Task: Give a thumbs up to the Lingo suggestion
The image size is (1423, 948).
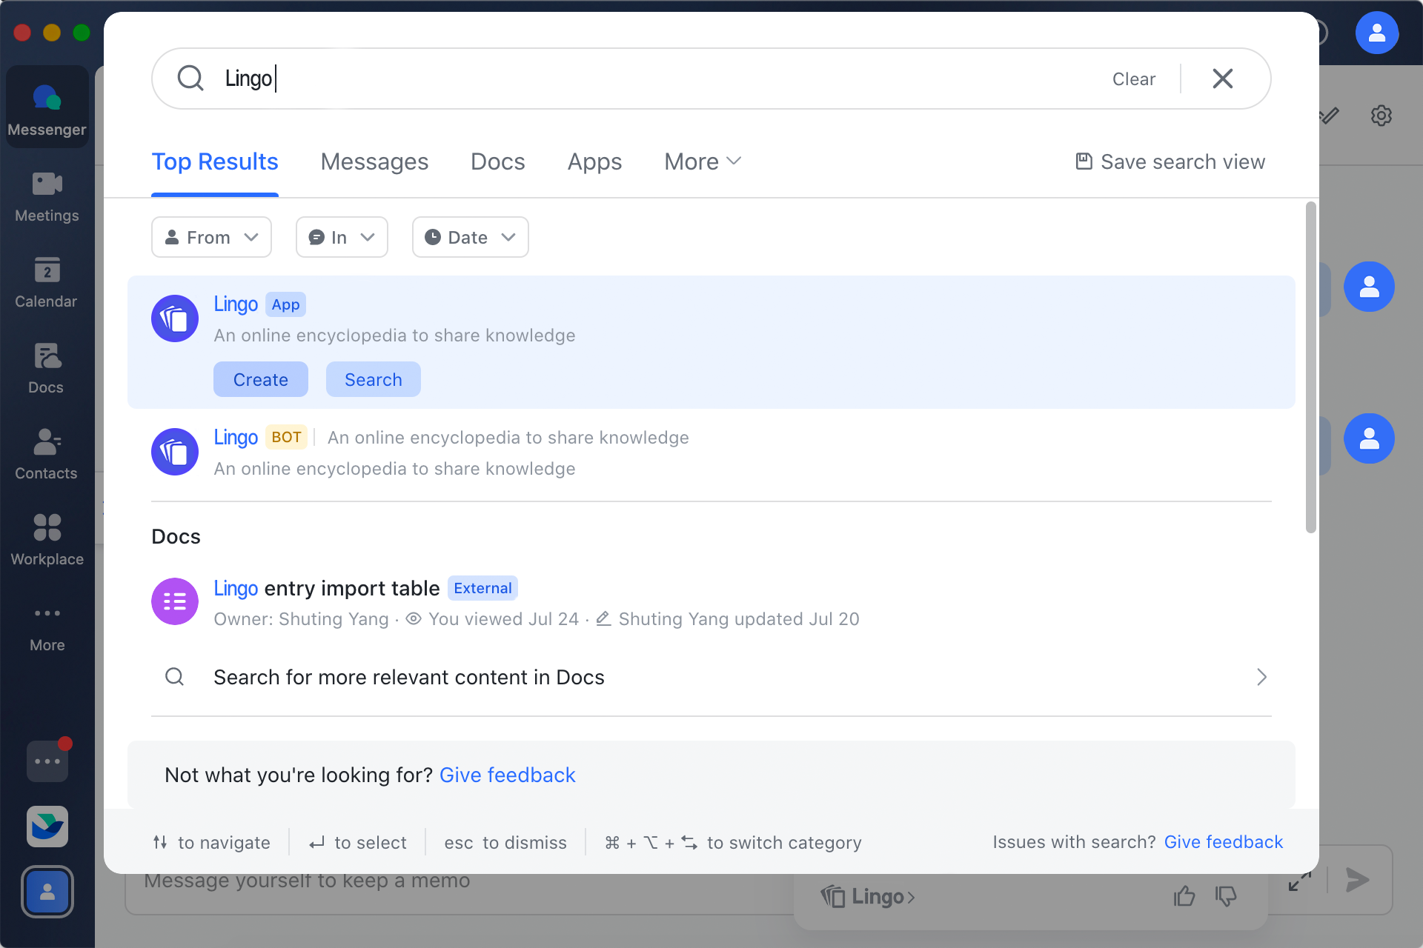Action: 1184,895
